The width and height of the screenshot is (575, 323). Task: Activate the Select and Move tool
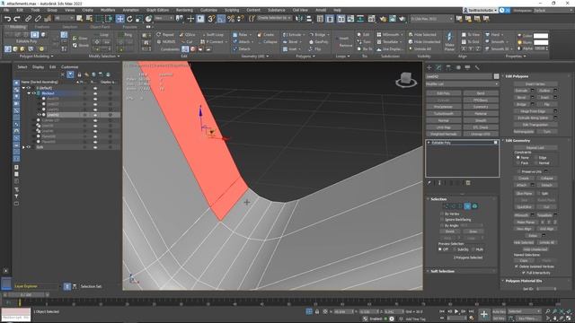click(x=119, y=18)
